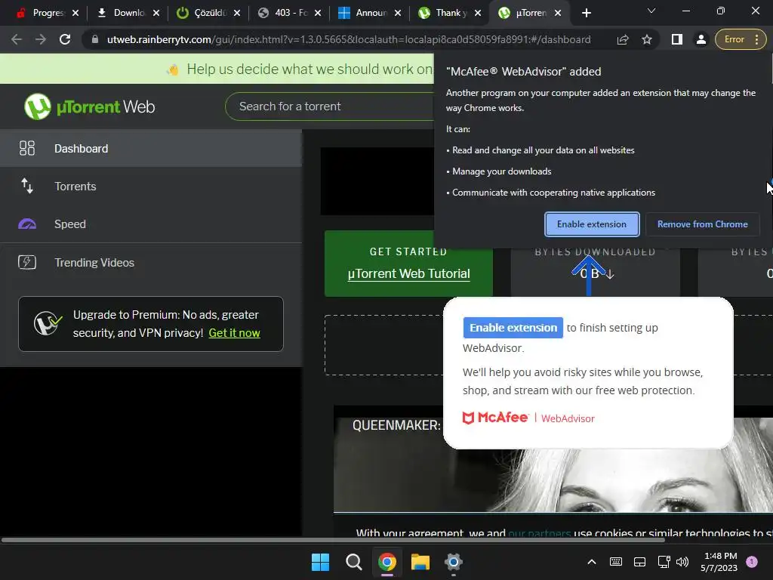Open the µTorrent Web Tutorial link
Image resolution: width=773 pixels, height=580 pixels.
coord(408,273)
